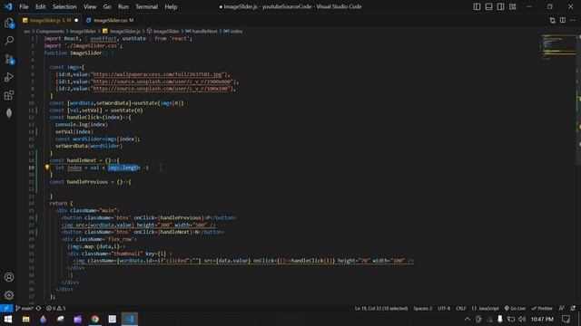Open Chrome from the taskbar
The width and height of the screenshot is (581, 326).
coord(94,319)
